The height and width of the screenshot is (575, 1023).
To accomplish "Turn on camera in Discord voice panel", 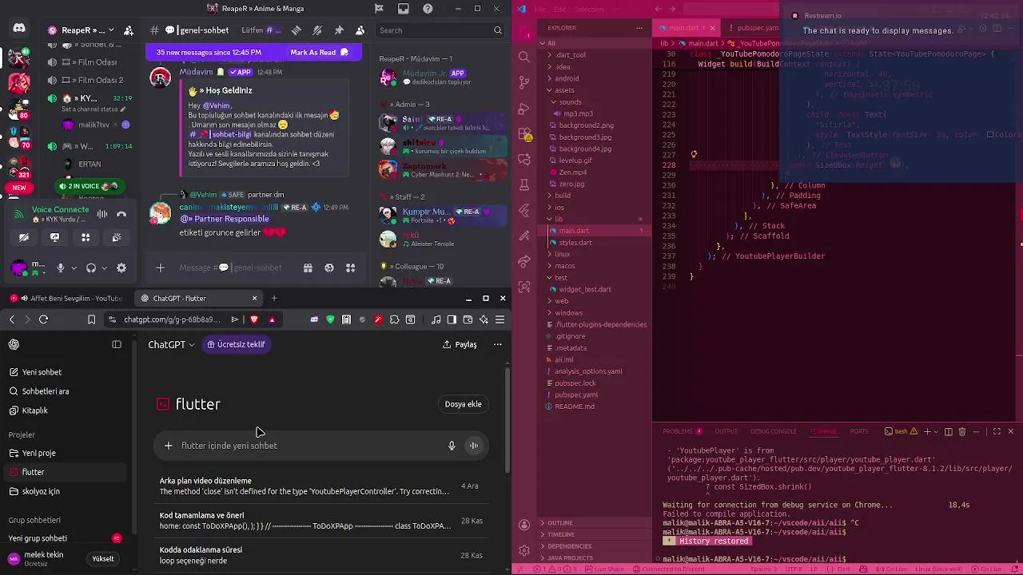I will (24, 237).
